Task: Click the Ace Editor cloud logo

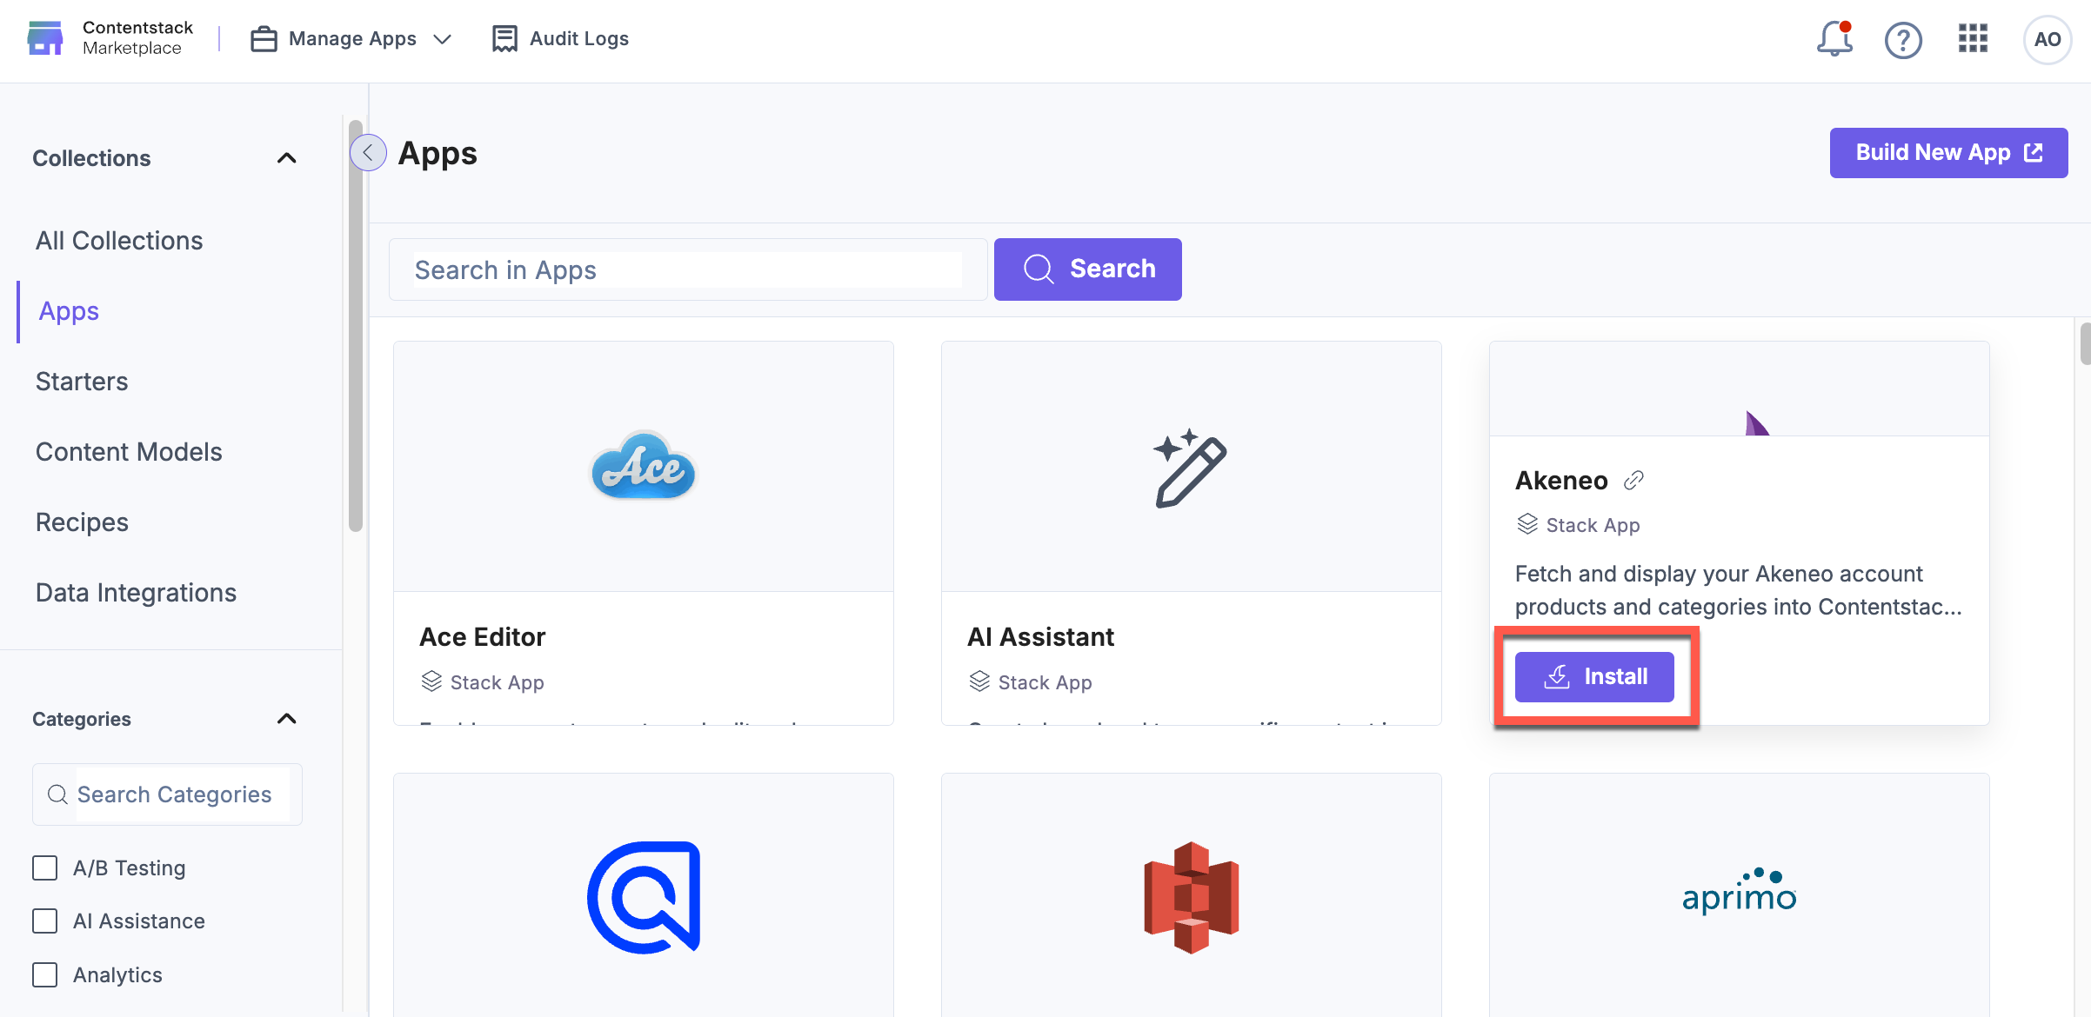Action: [x=644, y=466]
